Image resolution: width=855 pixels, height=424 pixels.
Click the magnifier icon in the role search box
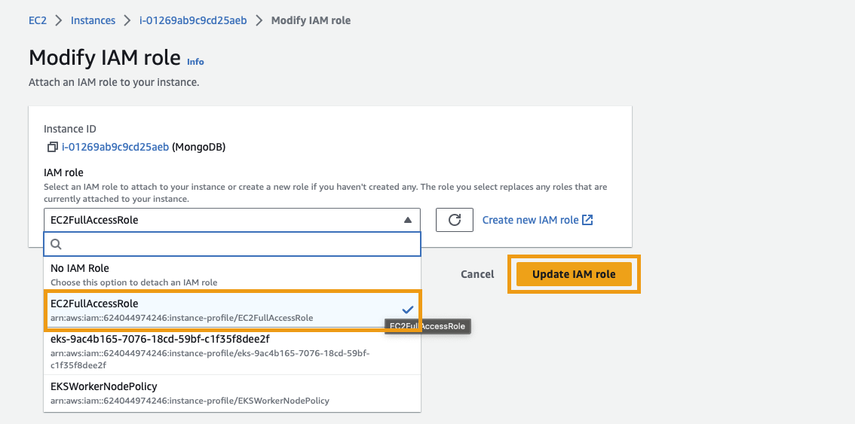point(56,244)
